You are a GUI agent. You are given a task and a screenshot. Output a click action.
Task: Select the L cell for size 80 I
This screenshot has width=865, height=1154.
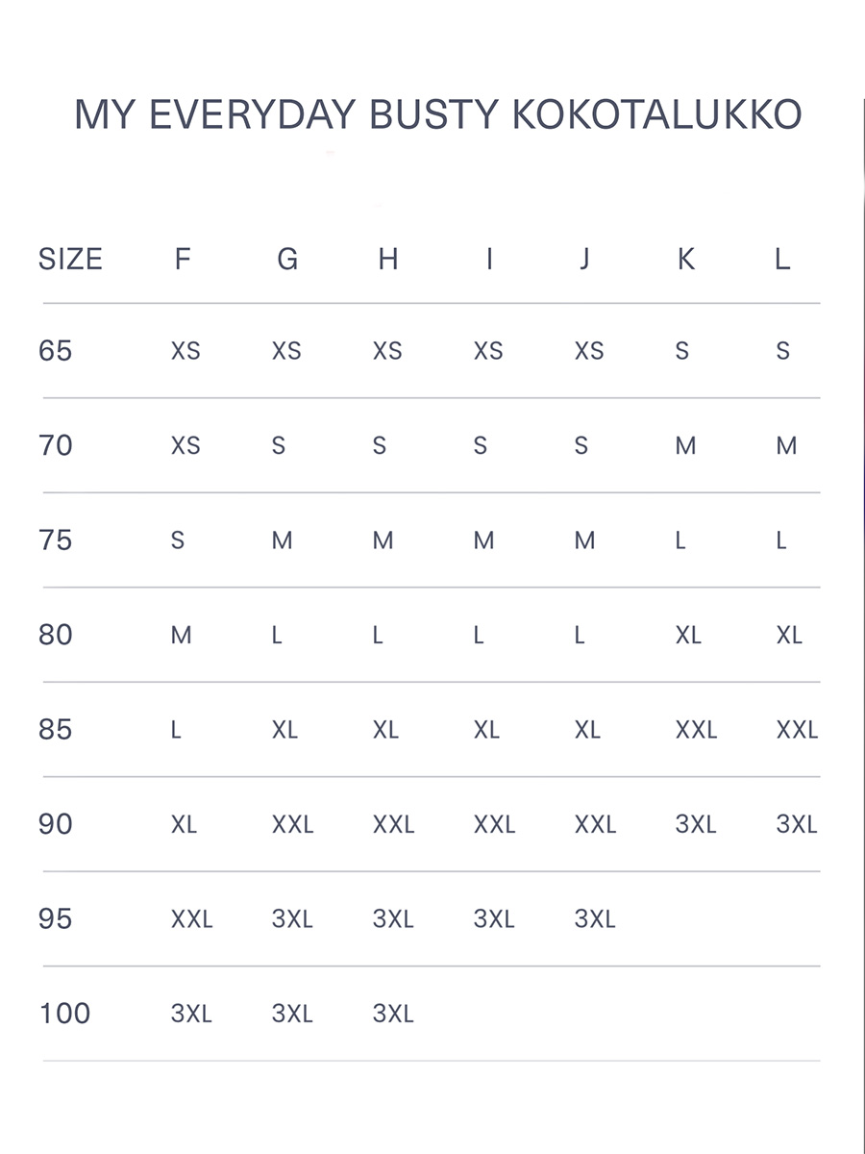(x=479, y=636)
